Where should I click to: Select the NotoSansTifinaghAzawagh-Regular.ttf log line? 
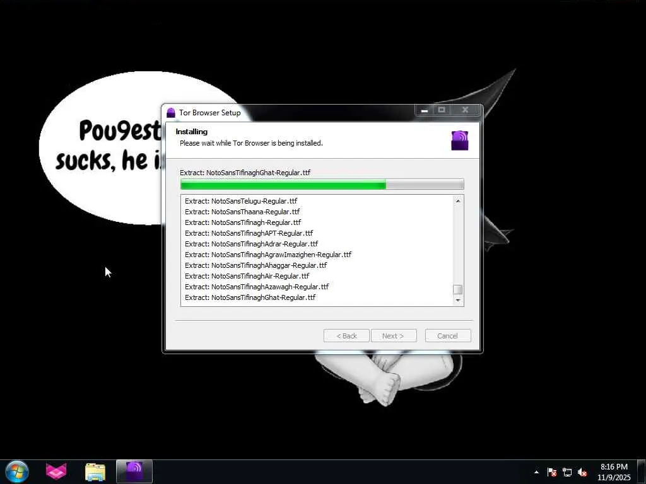257,287
